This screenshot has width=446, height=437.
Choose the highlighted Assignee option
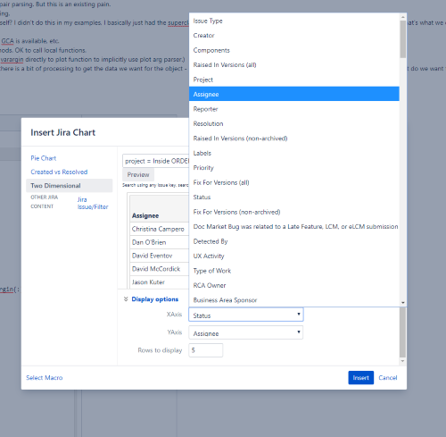[x=294, y=94]
